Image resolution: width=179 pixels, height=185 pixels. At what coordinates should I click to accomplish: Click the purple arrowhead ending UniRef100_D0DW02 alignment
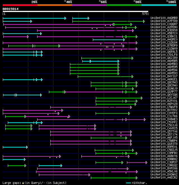pos(89,175)
